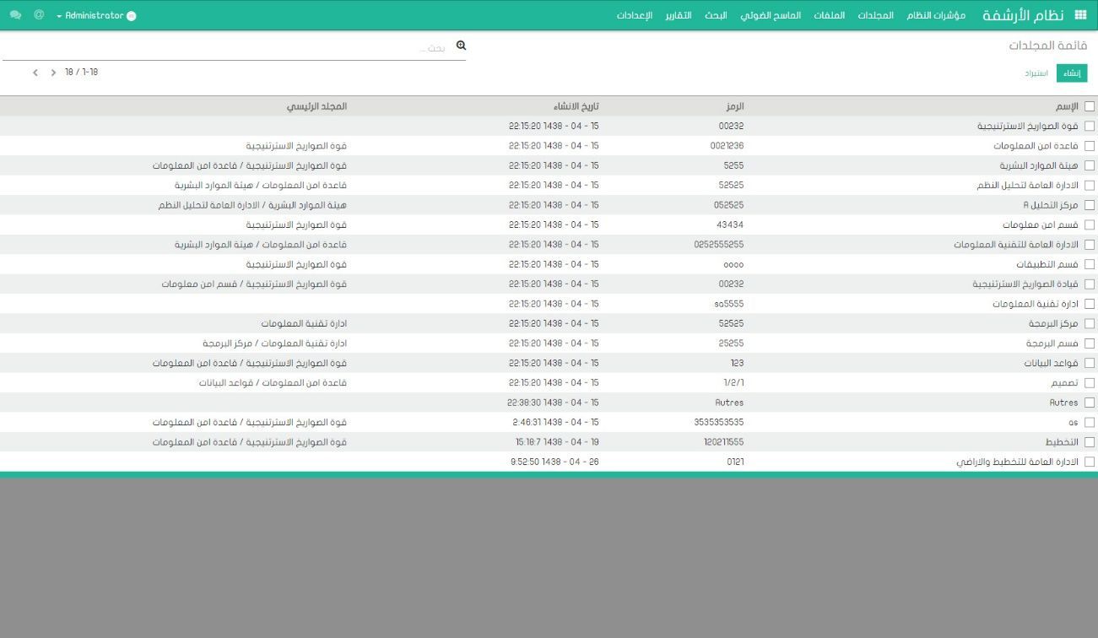Go to the next page arrow
The image size is (1098, 638).
[53, 73]
